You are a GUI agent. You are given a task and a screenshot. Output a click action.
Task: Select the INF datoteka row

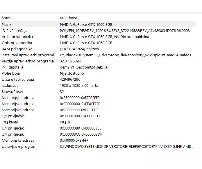pyautogui.click(x=12, y=67)
